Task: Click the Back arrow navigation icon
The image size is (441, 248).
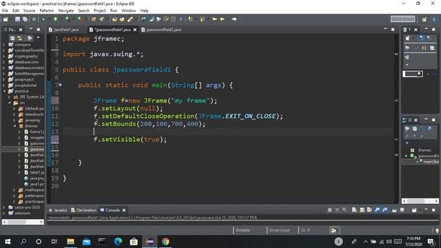Action: point(223,19)
